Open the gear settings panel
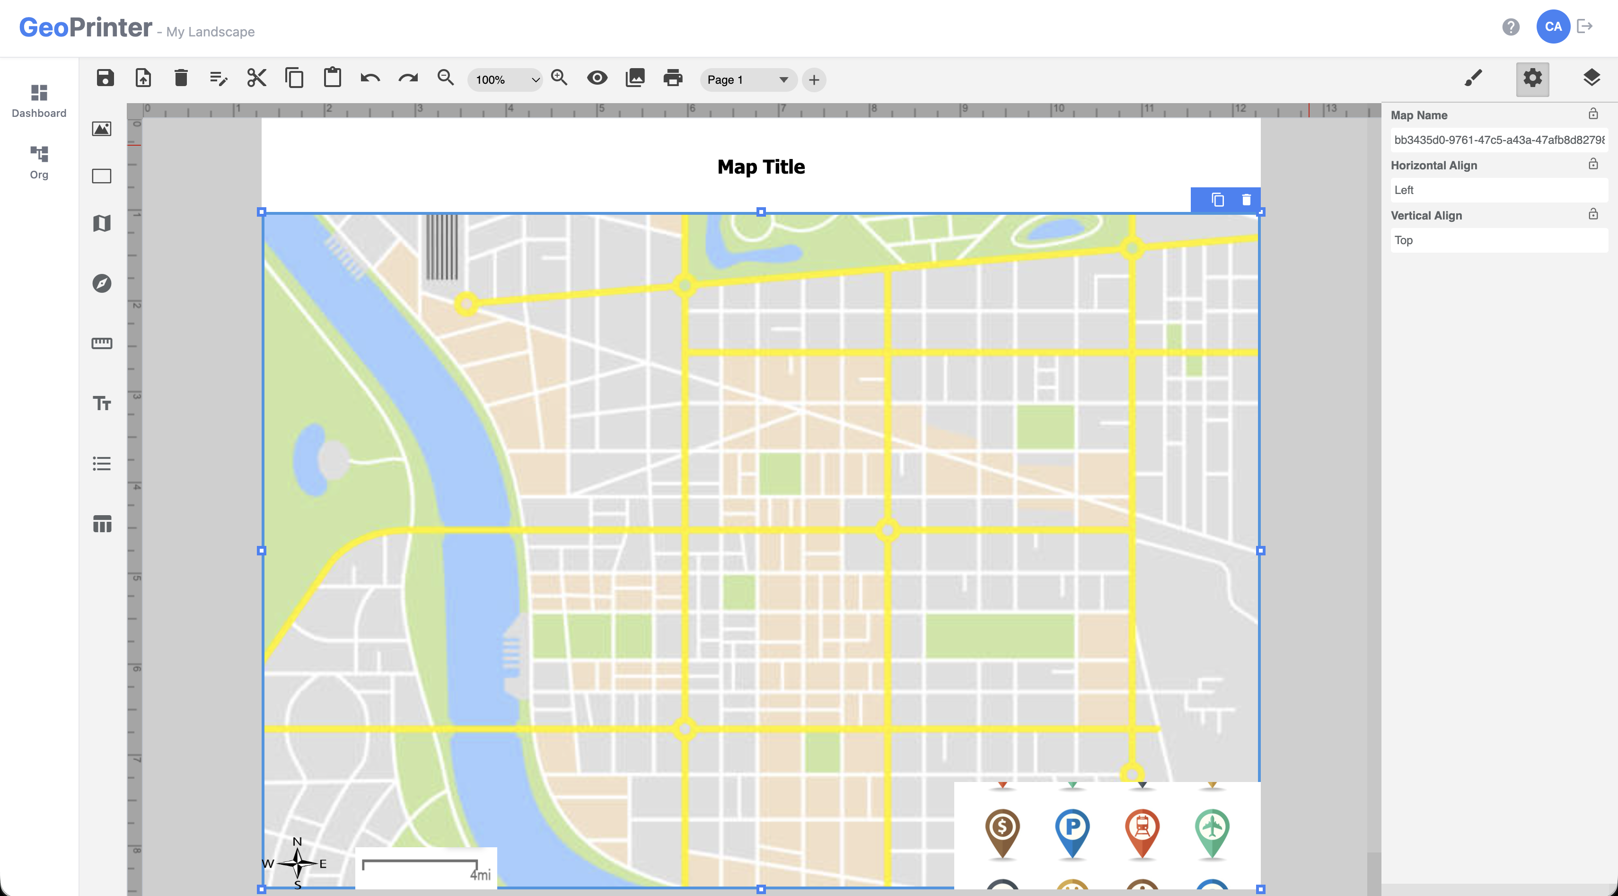The image size is (1618, 896). coord(1532,79)
